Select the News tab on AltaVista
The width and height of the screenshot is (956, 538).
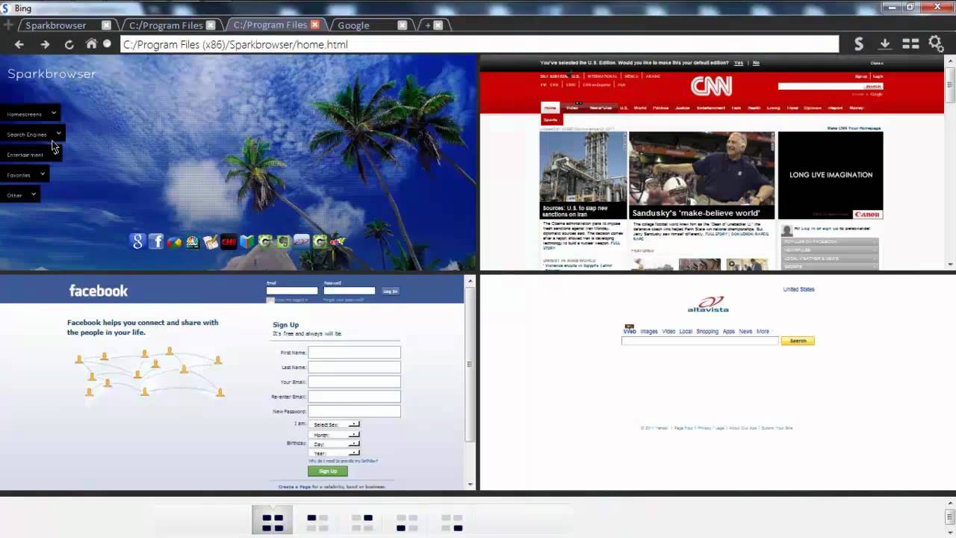tap(745, 331)
